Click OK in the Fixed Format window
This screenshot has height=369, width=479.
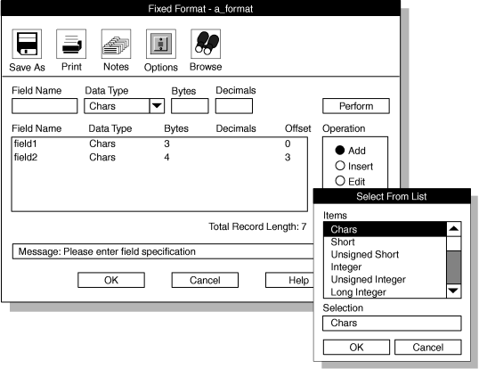(x=111, y=280)
